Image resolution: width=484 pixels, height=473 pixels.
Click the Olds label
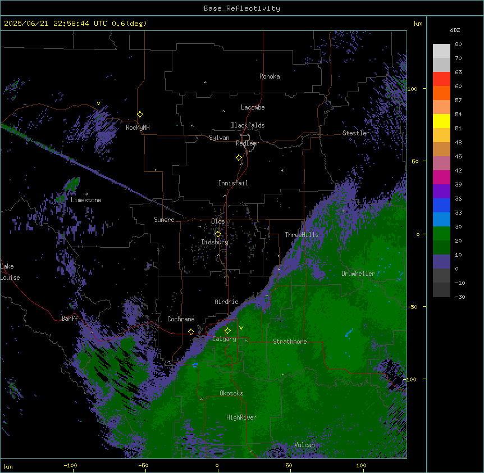click(218, 221)
